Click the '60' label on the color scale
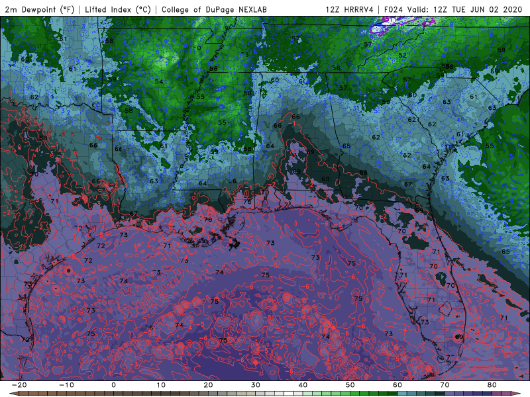This screenshot has height=397, width=530. tap(397, 385)
